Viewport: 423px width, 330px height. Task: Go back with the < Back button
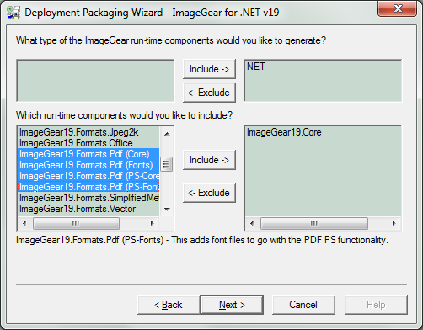[x=169, y=305]
